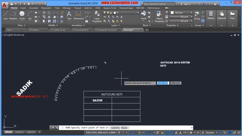Click coordinates readout in status bar
The image size is (242, 136).
coord(101,133)
